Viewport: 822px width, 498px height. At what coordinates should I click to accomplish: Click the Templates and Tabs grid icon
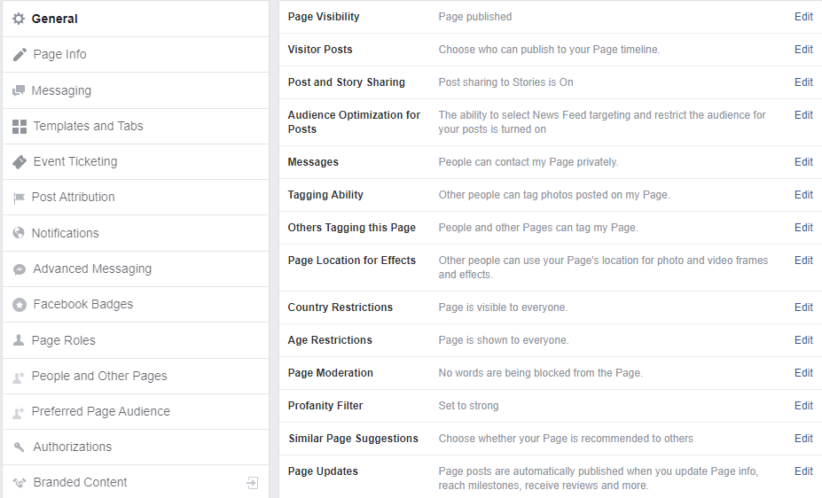pyautogui.click(x=20, y=127)
